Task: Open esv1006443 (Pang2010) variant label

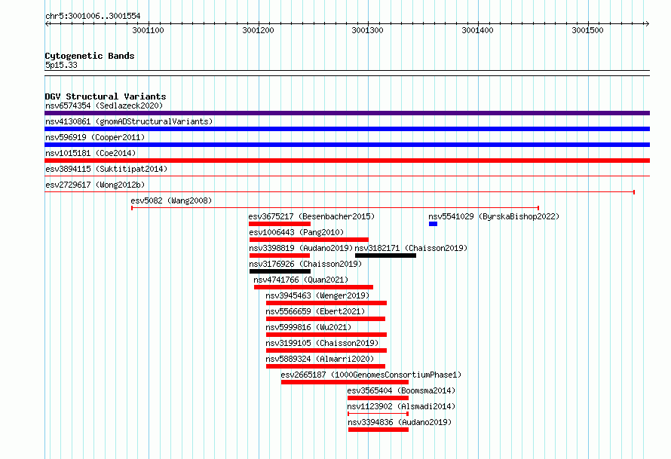Action: [296, 232]
